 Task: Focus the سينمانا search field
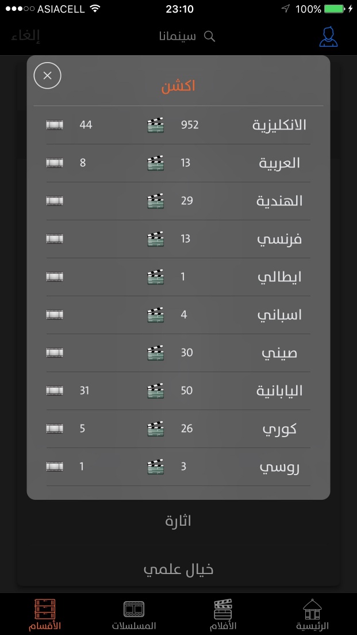[187, 36]
